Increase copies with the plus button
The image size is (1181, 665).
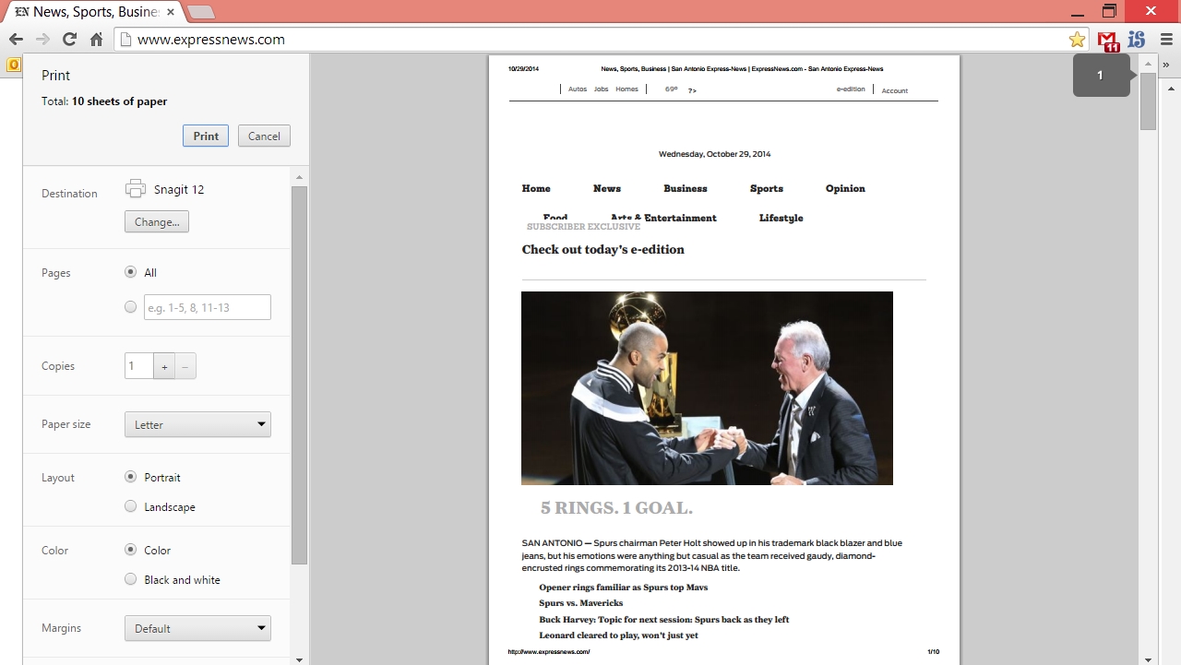[x=164, y=366]
